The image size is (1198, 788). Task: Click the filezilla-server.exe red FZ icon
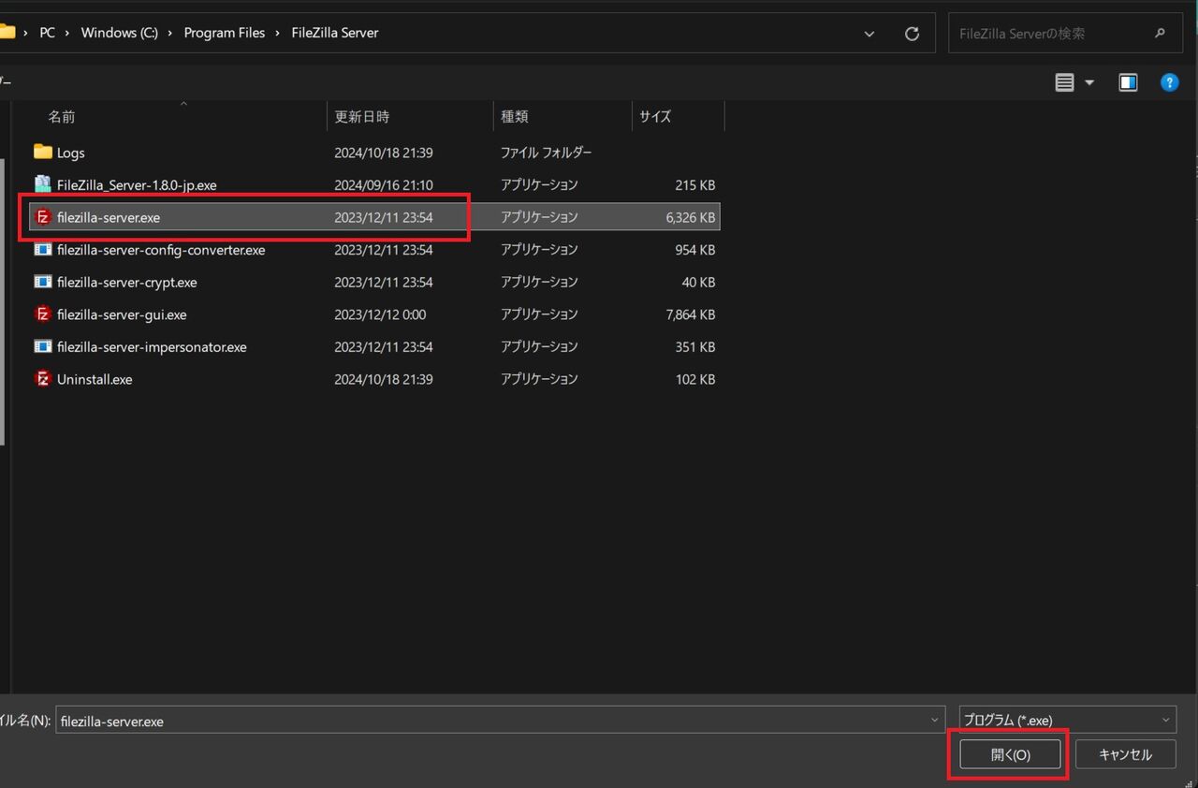[x=42, y=217]
